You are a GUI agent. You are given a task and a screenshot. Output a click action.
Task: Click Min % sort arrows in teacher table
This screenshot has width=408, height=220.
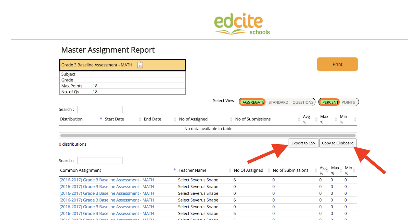tap(354, 170)
